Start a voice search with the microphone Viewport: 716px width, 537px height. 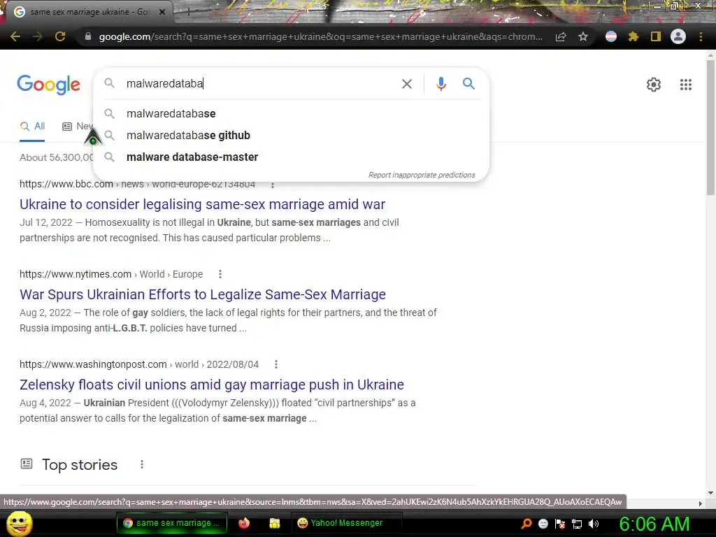pos(441,84)
